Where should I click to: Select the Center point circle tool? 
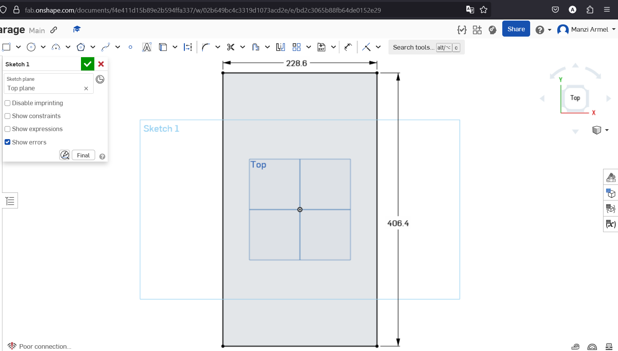(31, 47)
